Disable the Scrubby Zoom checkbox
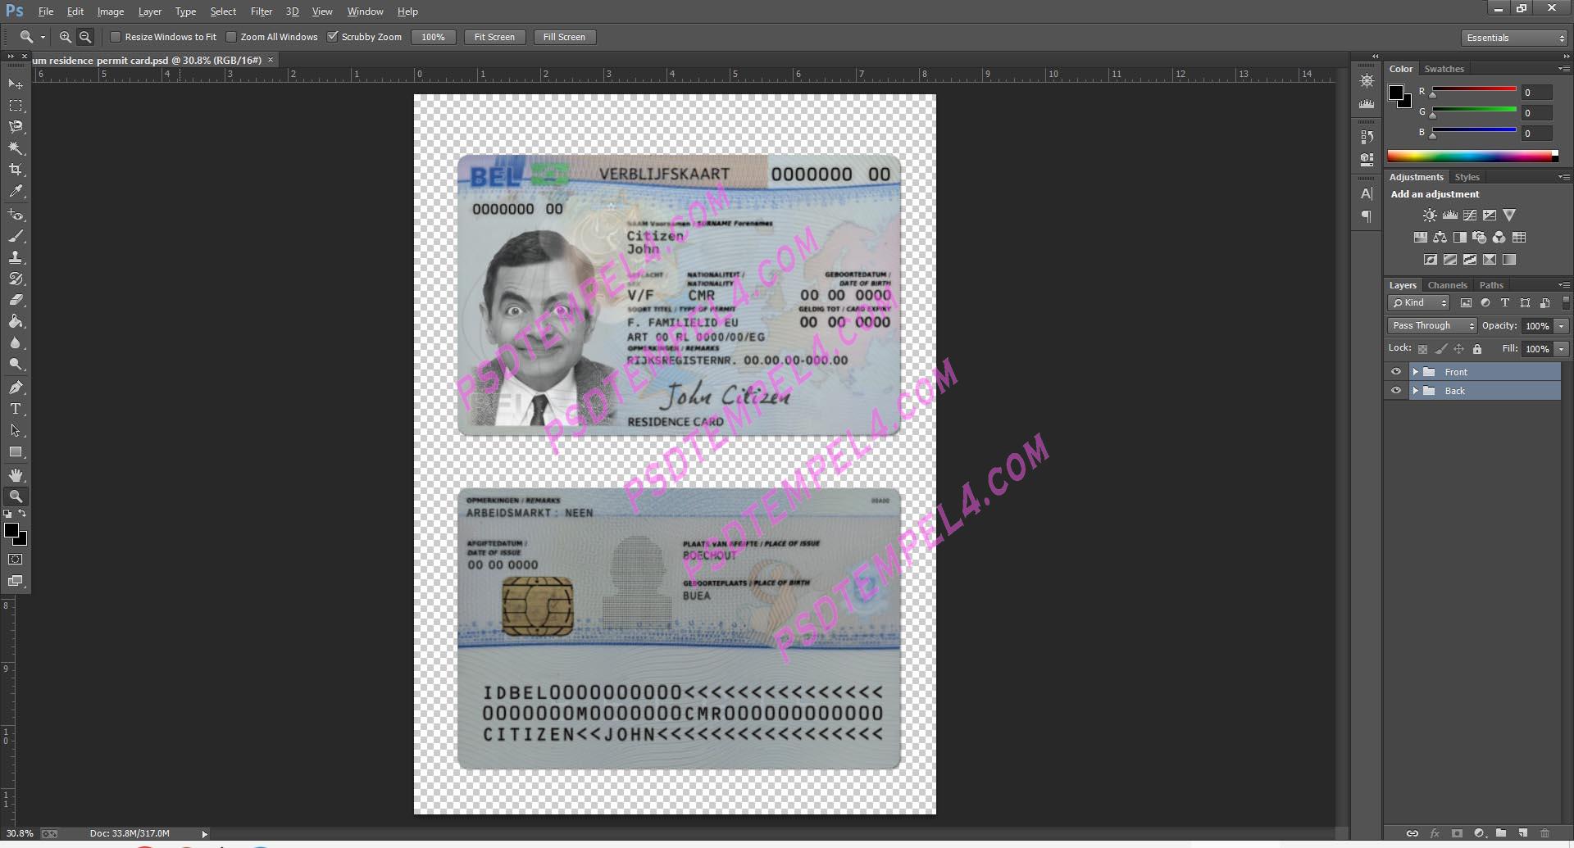 point(333,37)
